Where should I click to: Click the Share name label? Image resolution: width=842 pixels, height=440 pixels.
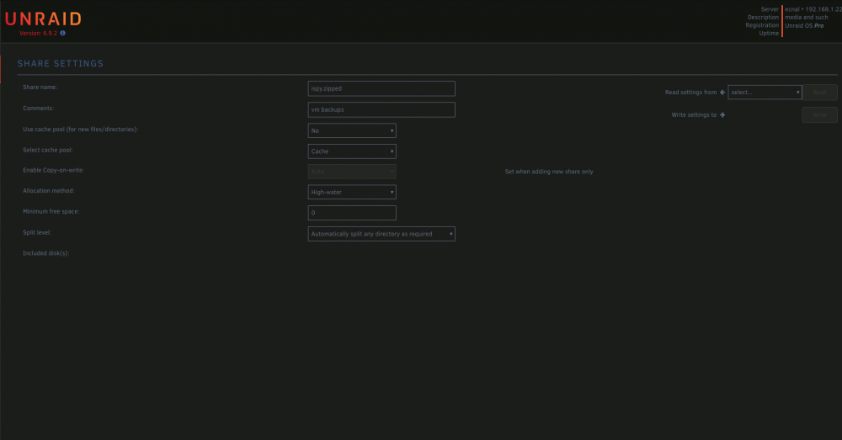coord(40,87)
